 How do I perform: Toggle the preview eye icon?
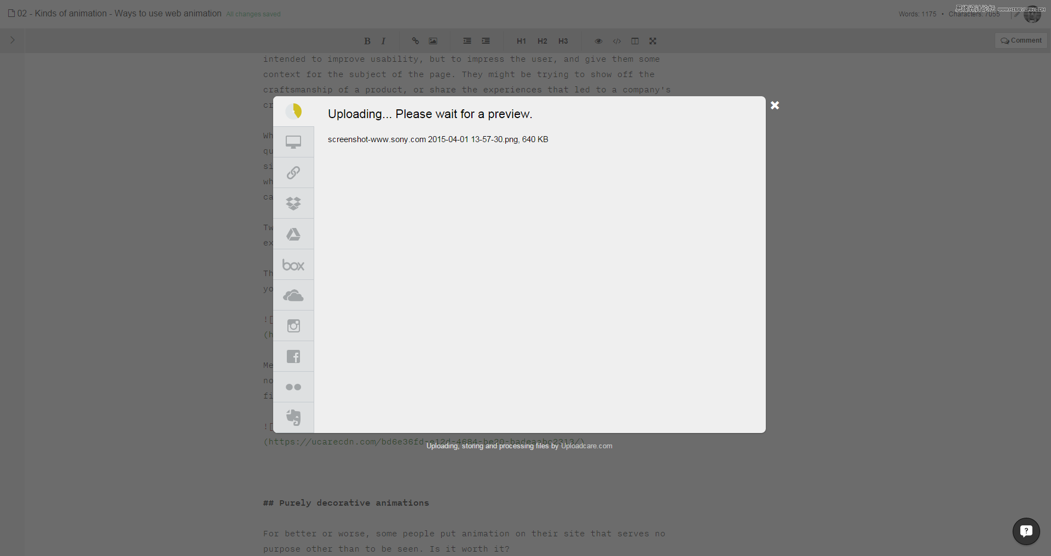tap(598, 41)
